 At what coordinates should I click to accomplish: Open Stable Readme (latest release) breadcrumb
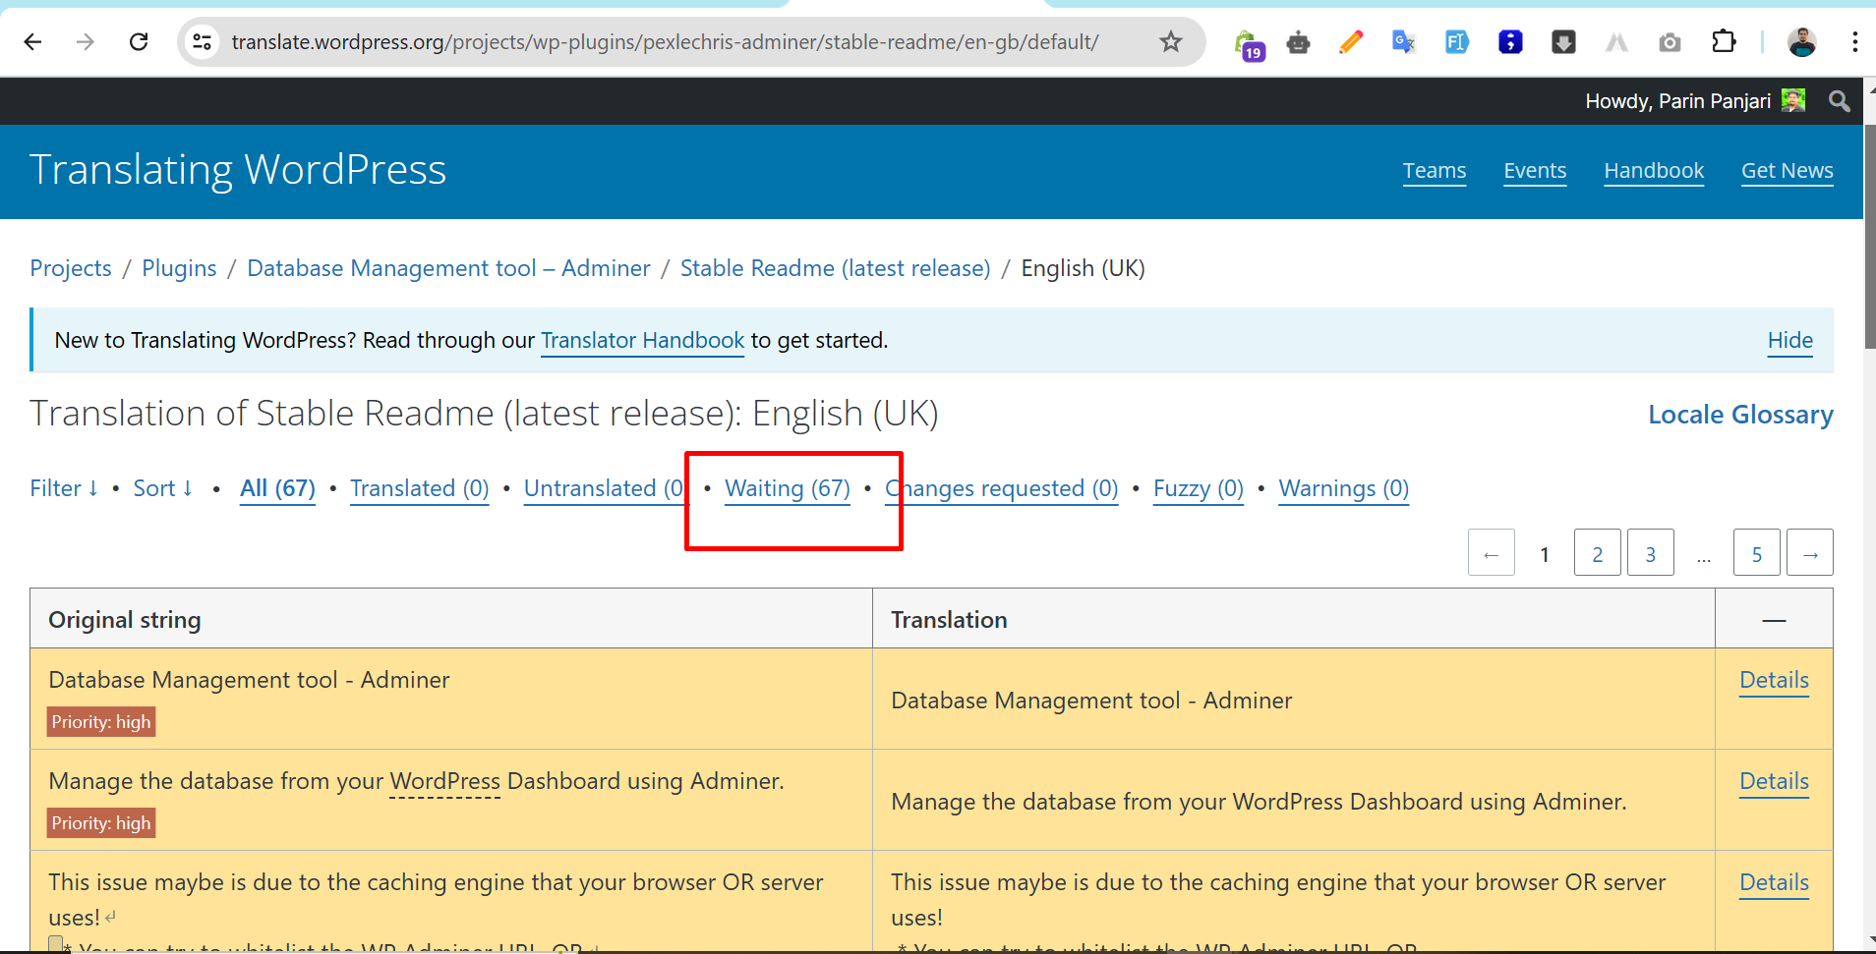pyautogui.click(x=835, y=268)
